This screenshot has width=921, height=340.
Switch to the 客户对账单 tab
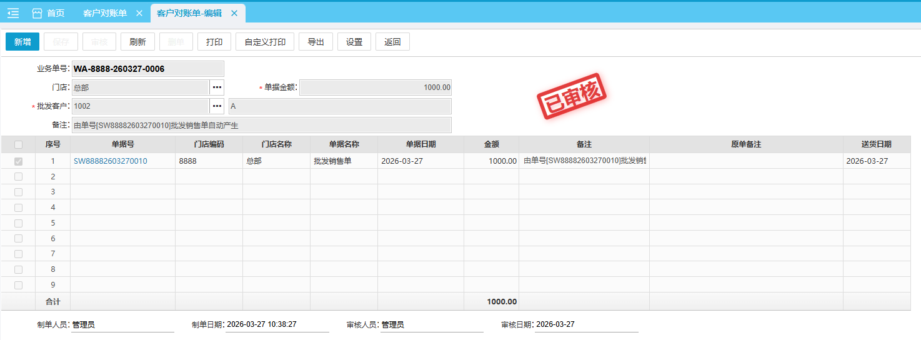(x=105, y=13)
